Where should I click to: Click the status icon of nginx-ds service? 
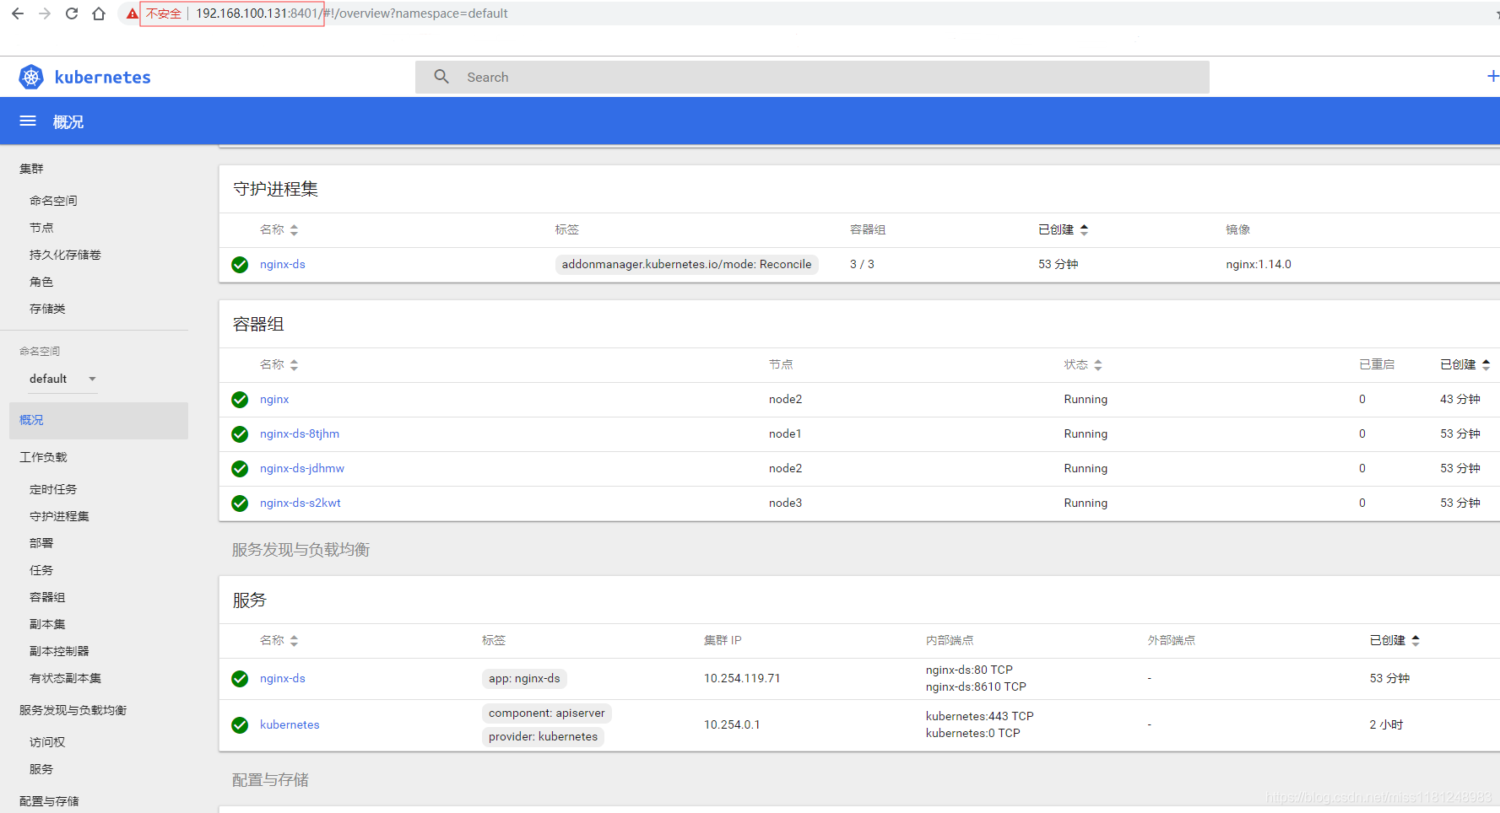click(240, 679)
